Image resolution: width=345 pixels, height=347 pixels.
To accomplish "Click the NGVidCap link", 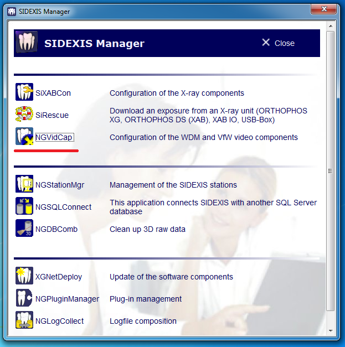I will 54,137.
